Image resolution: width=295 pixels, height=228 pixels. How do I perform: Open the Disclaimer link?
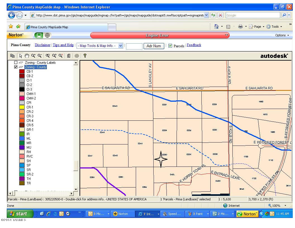(42, 45)
